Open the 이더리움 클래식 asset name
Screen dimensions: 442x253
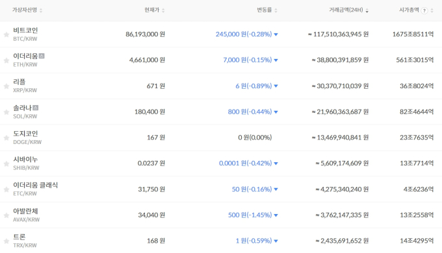point(36,185)
